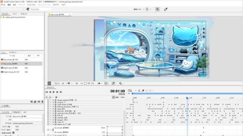Click the import scene icon next to trash
Image resolution: width=243 pixels, height=136 pixels.
[39, 102]
